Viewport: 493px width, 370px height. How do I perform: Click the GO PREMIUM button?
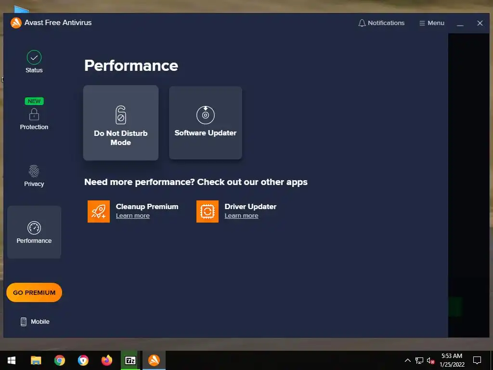pos(34,292)
